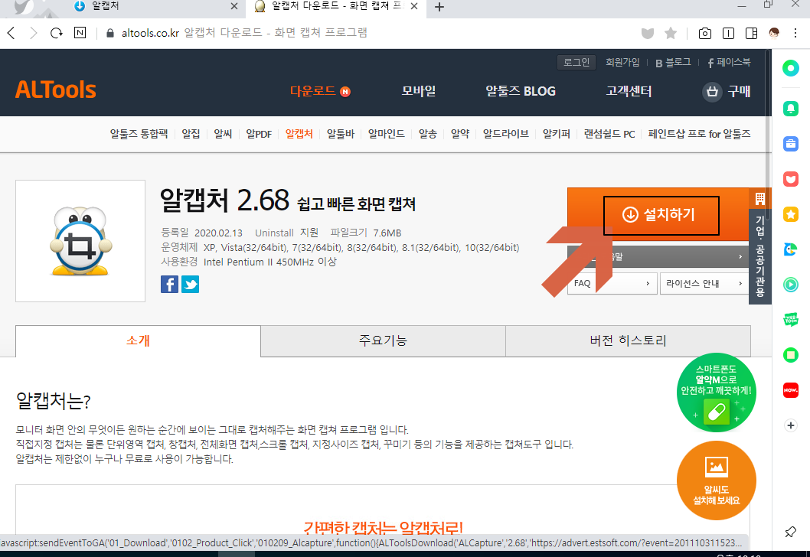810x557 pixels.
Task: Click the padlock site security icon
Action: click(x=109, y=33)
